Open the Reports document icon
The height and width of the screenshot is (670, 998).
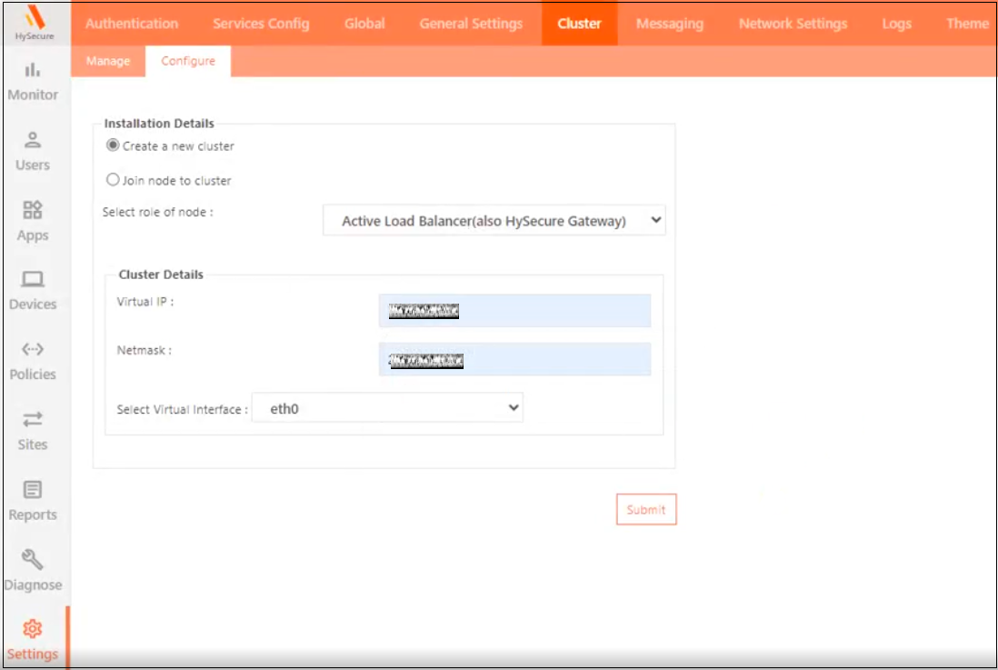[33, 490]
